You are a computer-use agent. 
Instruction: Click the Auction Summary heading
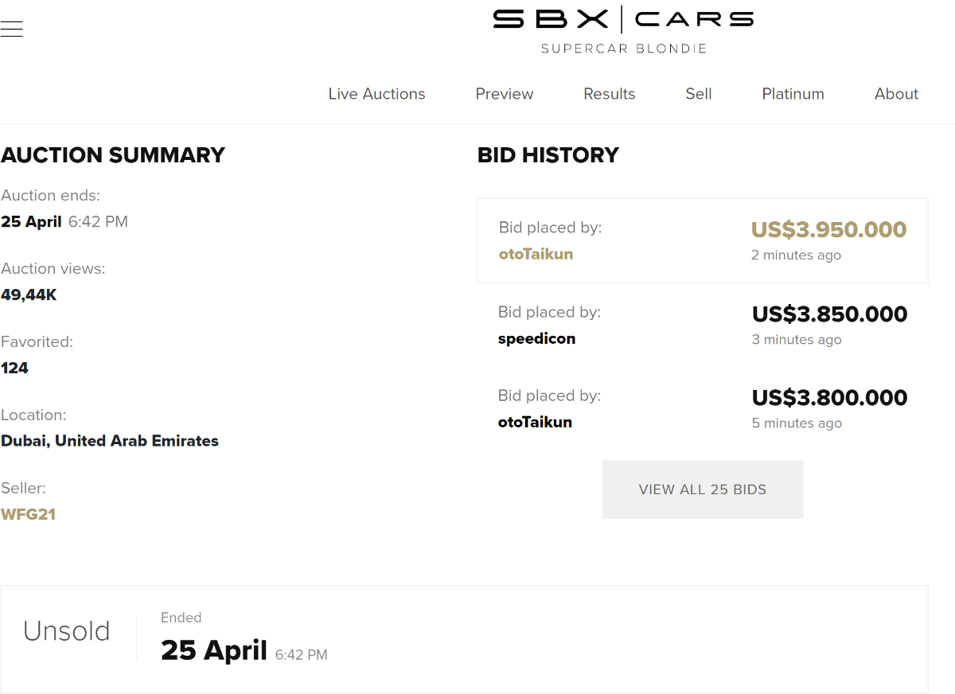click(113, 155)
